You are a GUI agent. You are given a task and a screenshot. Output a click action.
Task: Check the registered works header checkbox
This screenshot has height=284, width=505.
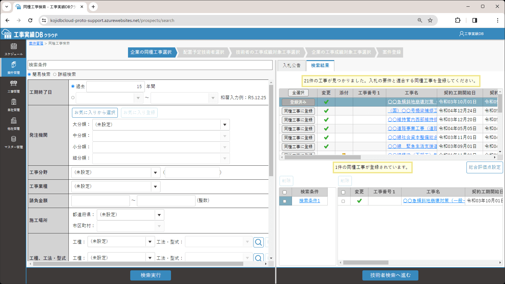pyautogui.click(x=343, y=192)
